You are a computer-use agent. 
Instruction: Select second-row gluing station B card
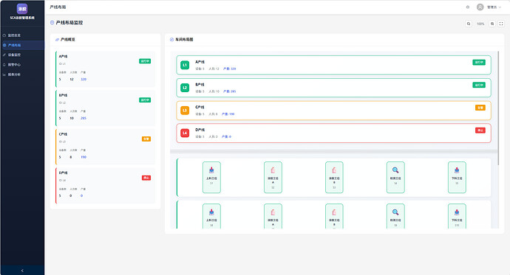(x=334, y=216)
